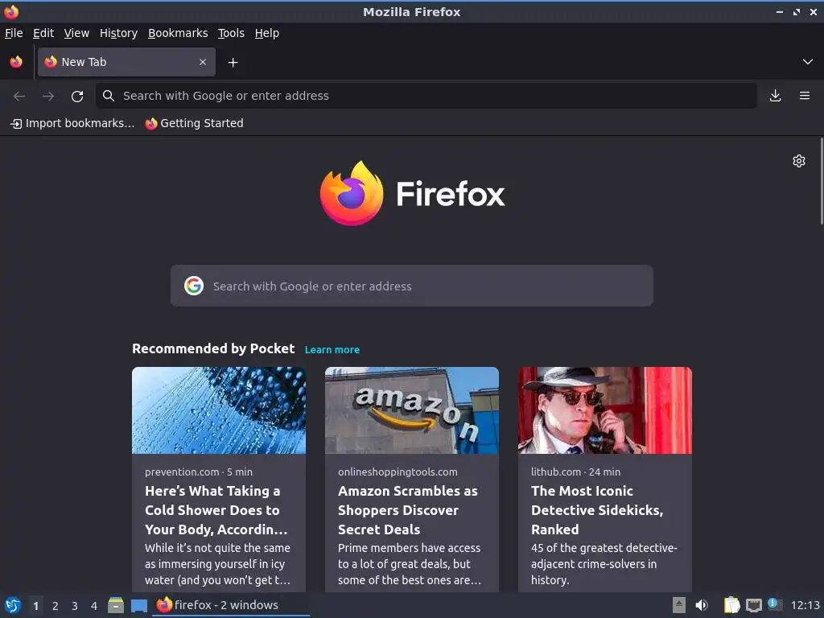824x618 pixels.
Task: Click the show desktop taskbar icon
Action: [x=138, y=605]
